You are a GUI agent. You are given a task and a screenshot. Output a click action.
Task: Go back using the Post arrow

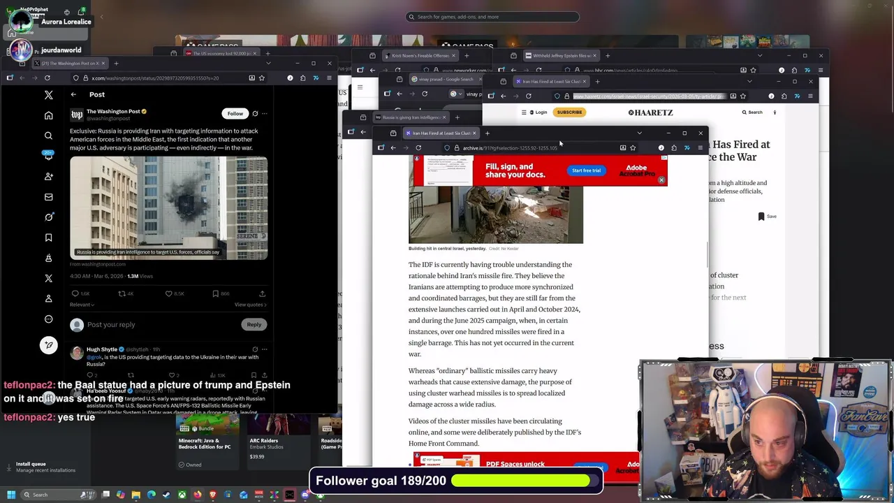pyautogui.click(x=73, y=94)
